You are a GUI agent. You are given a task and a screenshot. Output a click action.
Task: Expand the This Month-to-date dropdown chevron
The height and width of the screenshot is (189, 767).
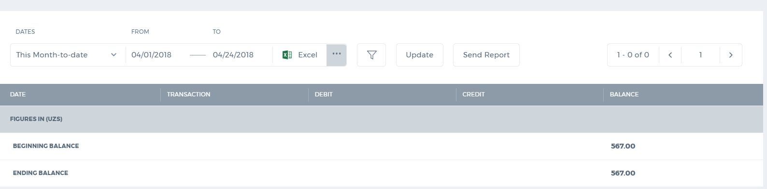[x=114, y=55]
